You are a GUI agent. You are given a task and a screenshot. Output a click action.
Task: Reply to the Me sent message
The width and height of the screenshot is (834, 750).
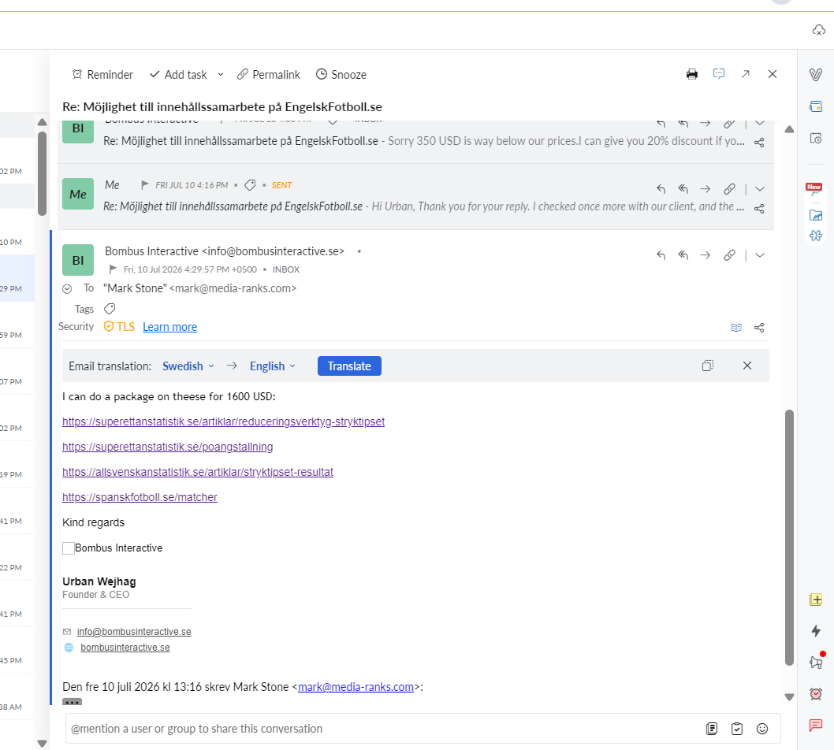click(x=661, y=189)
